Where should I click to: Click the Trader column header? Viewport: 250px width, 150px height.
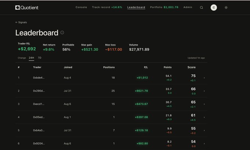pos(37,67)
